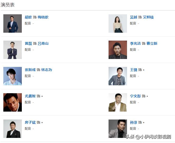This screenshot has width=175, height=143.
Task: Open the 艾鲜枝 character link
Action: tap(148, 17)
